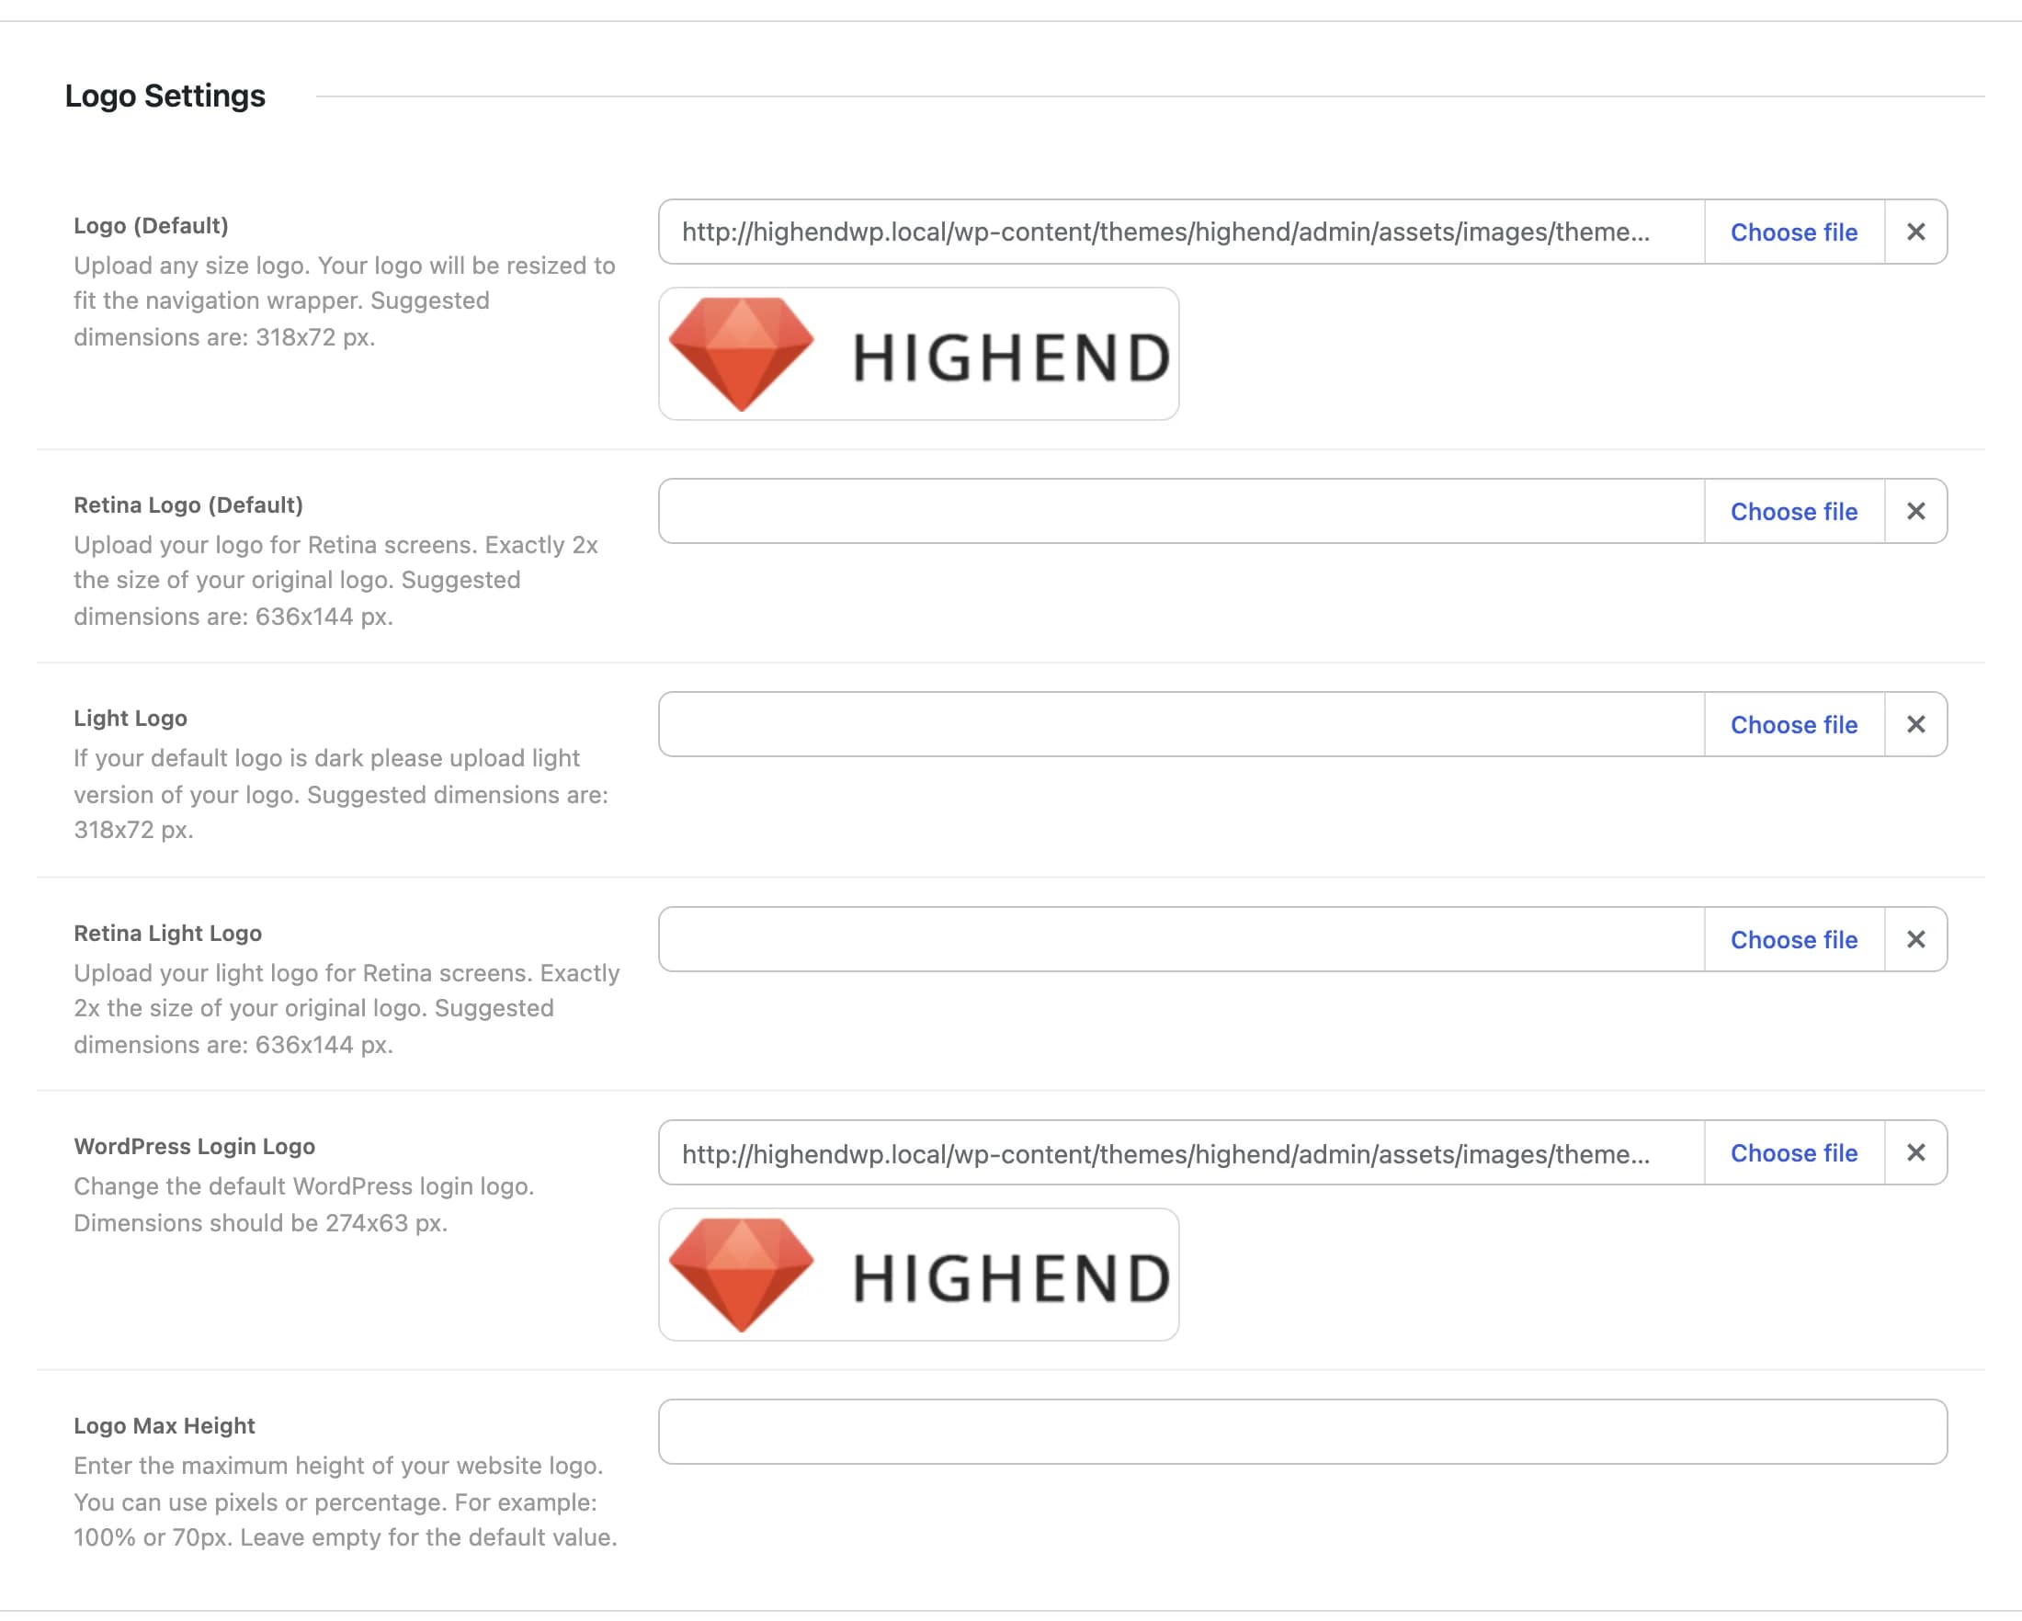Select the Logo Max Height label

(165, 1426)
